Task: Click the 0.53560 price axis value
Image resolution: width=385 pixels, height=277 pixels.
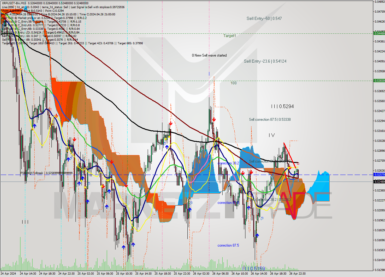Action: [x=379, y=101]
